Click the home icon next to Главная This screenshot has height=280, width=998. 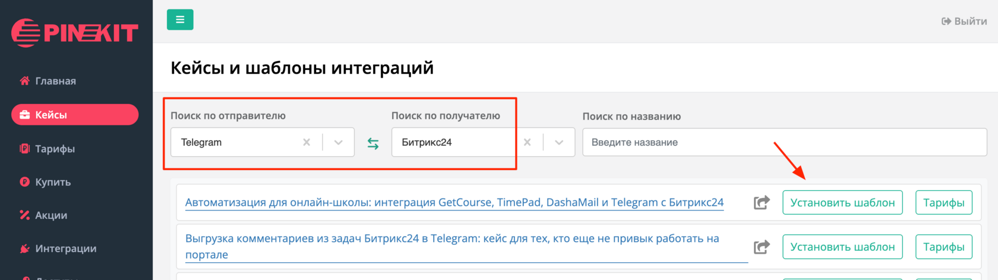tap(24, 81)
